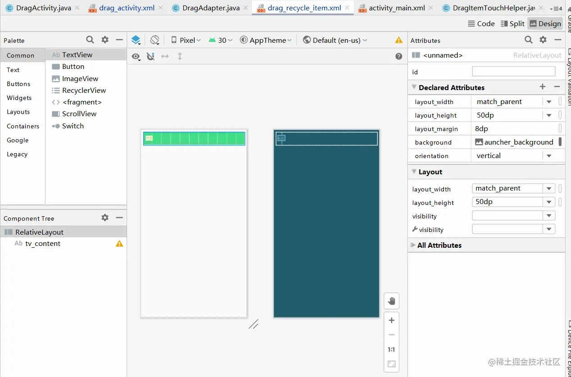Click the horizontal expand arrows icon
This screenshot has height=377, width=571.
(x=165, y=56)
